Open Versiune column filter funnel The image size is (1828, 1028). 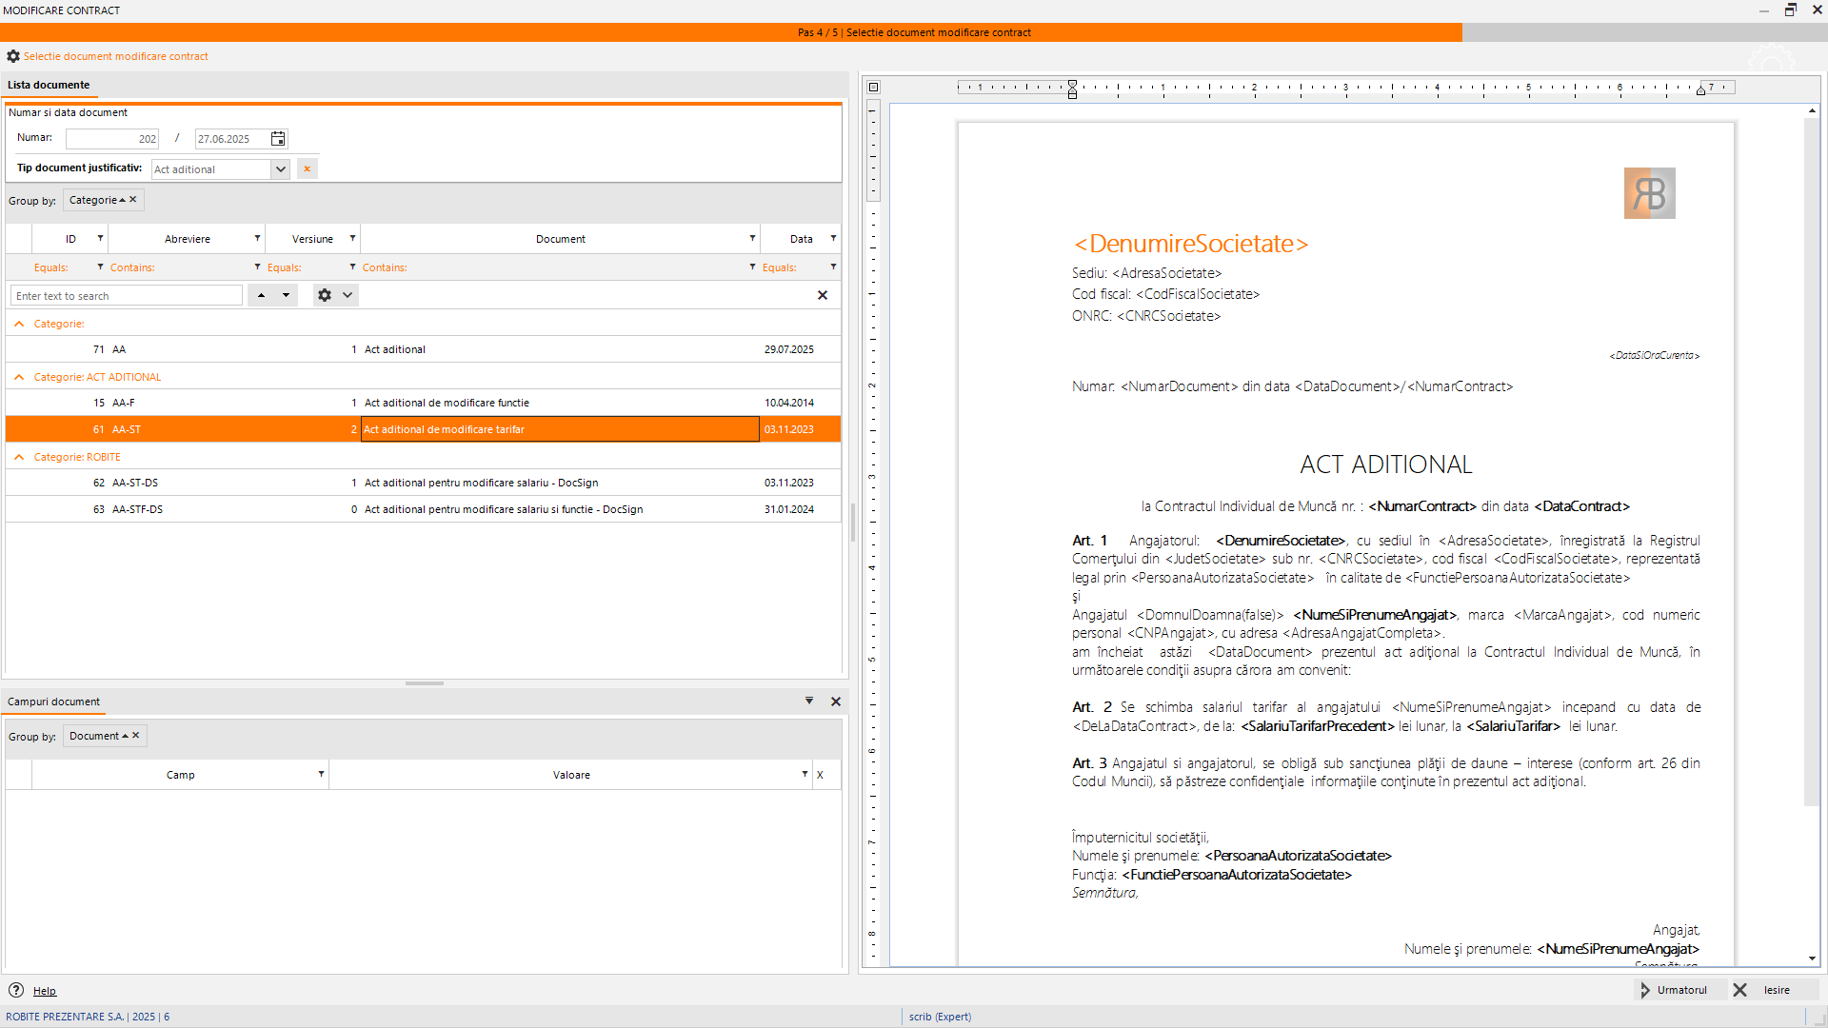(x=352, y=238)
